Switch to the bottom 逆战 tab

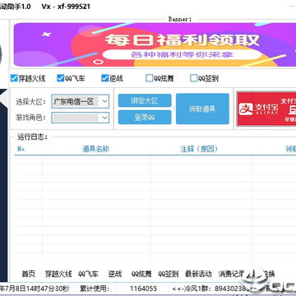[115, 274]
